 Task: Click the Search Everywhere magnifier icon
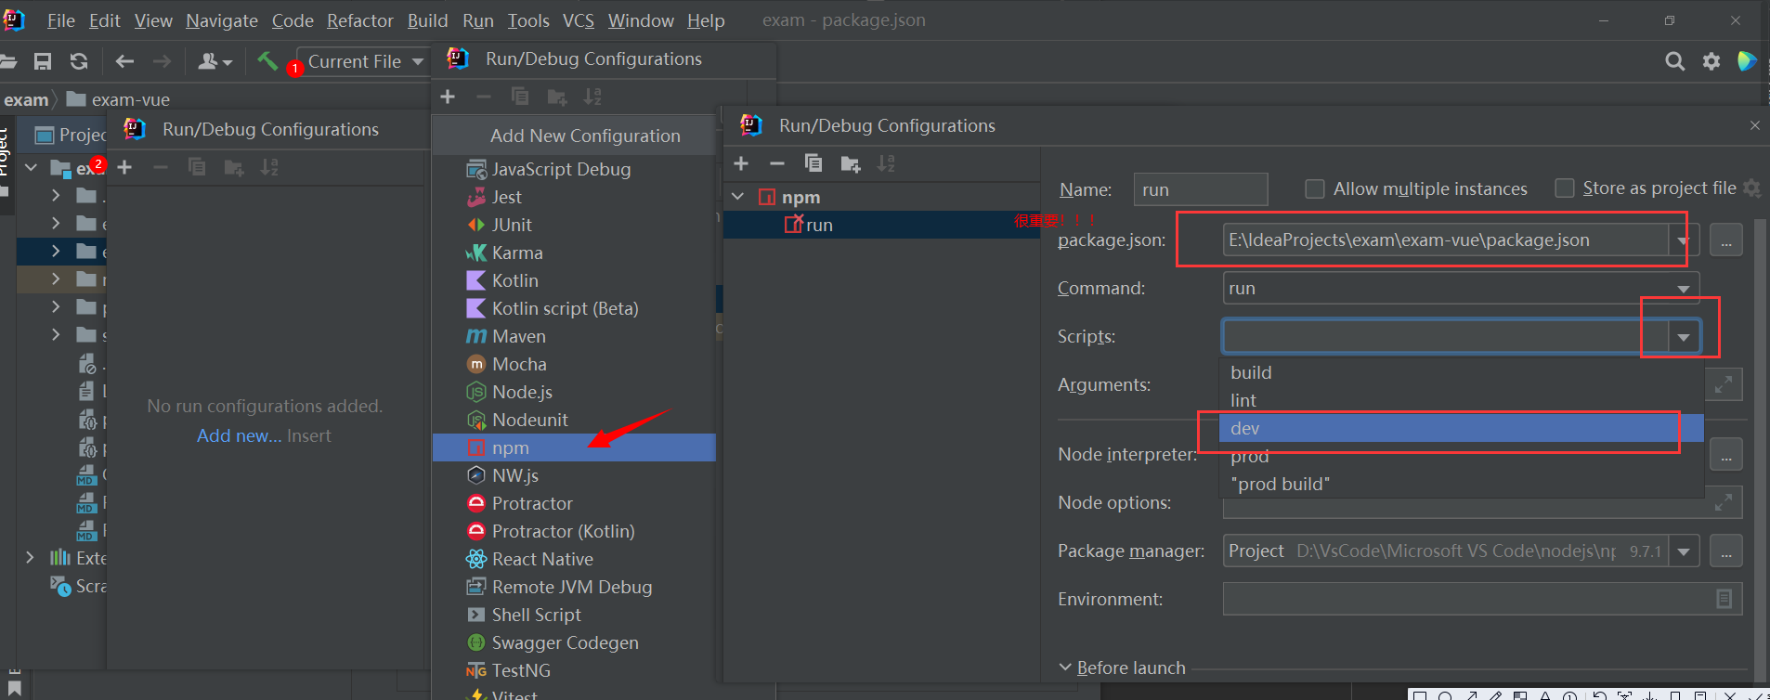1674,61
